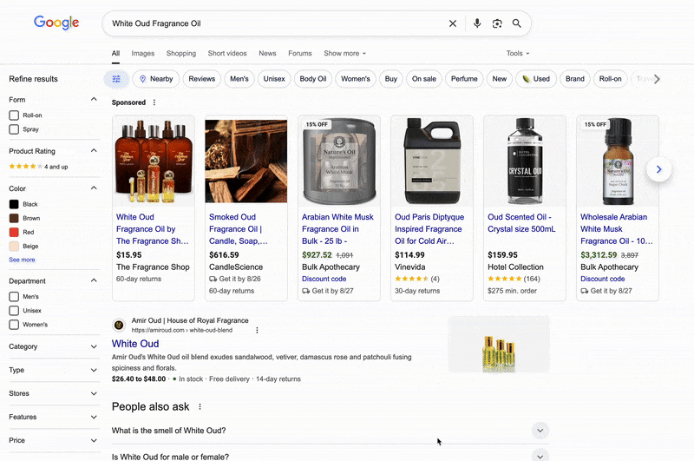
Task: Select the Perfume filter chip
Action: point(464,79)
